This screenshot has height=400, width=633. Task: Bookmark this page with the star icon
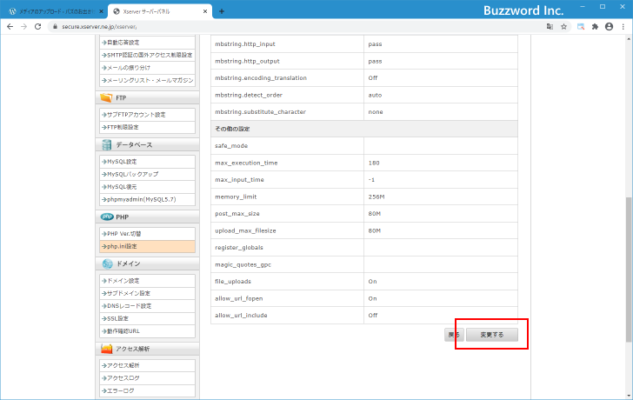(x=564, y=27)
